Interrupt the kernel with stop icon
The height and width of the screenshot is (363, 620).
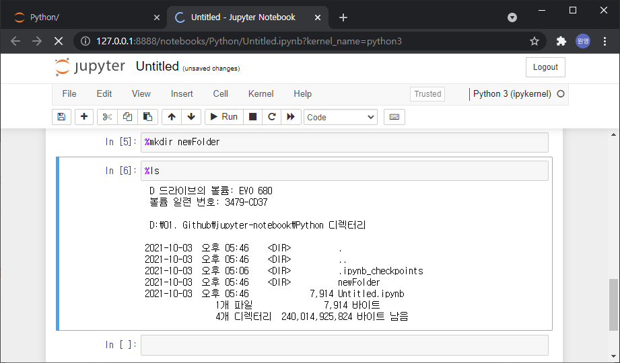(252, 117)
